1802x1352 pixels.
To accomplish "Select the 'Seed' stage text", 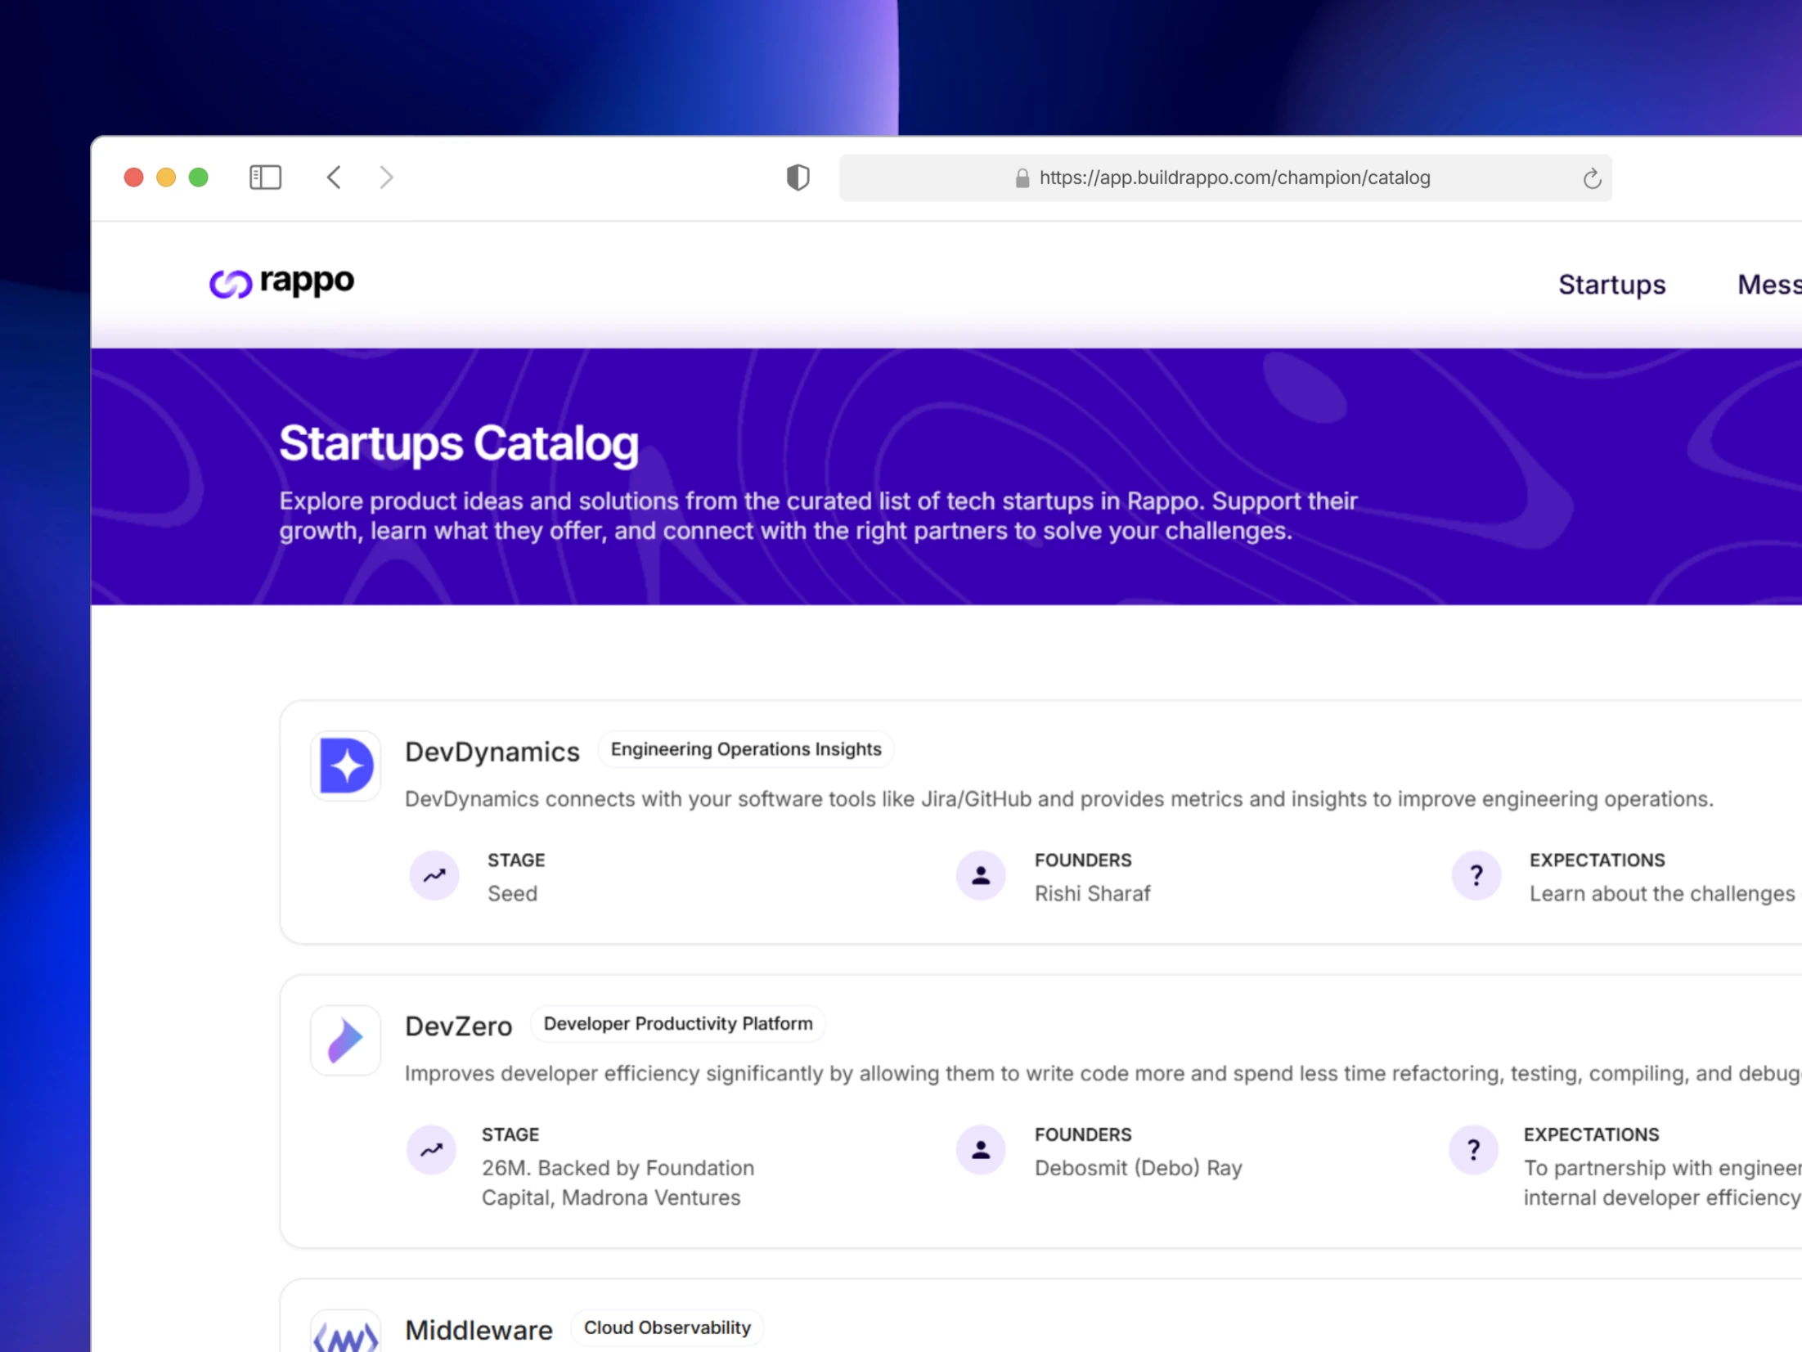I will (513, 894).
